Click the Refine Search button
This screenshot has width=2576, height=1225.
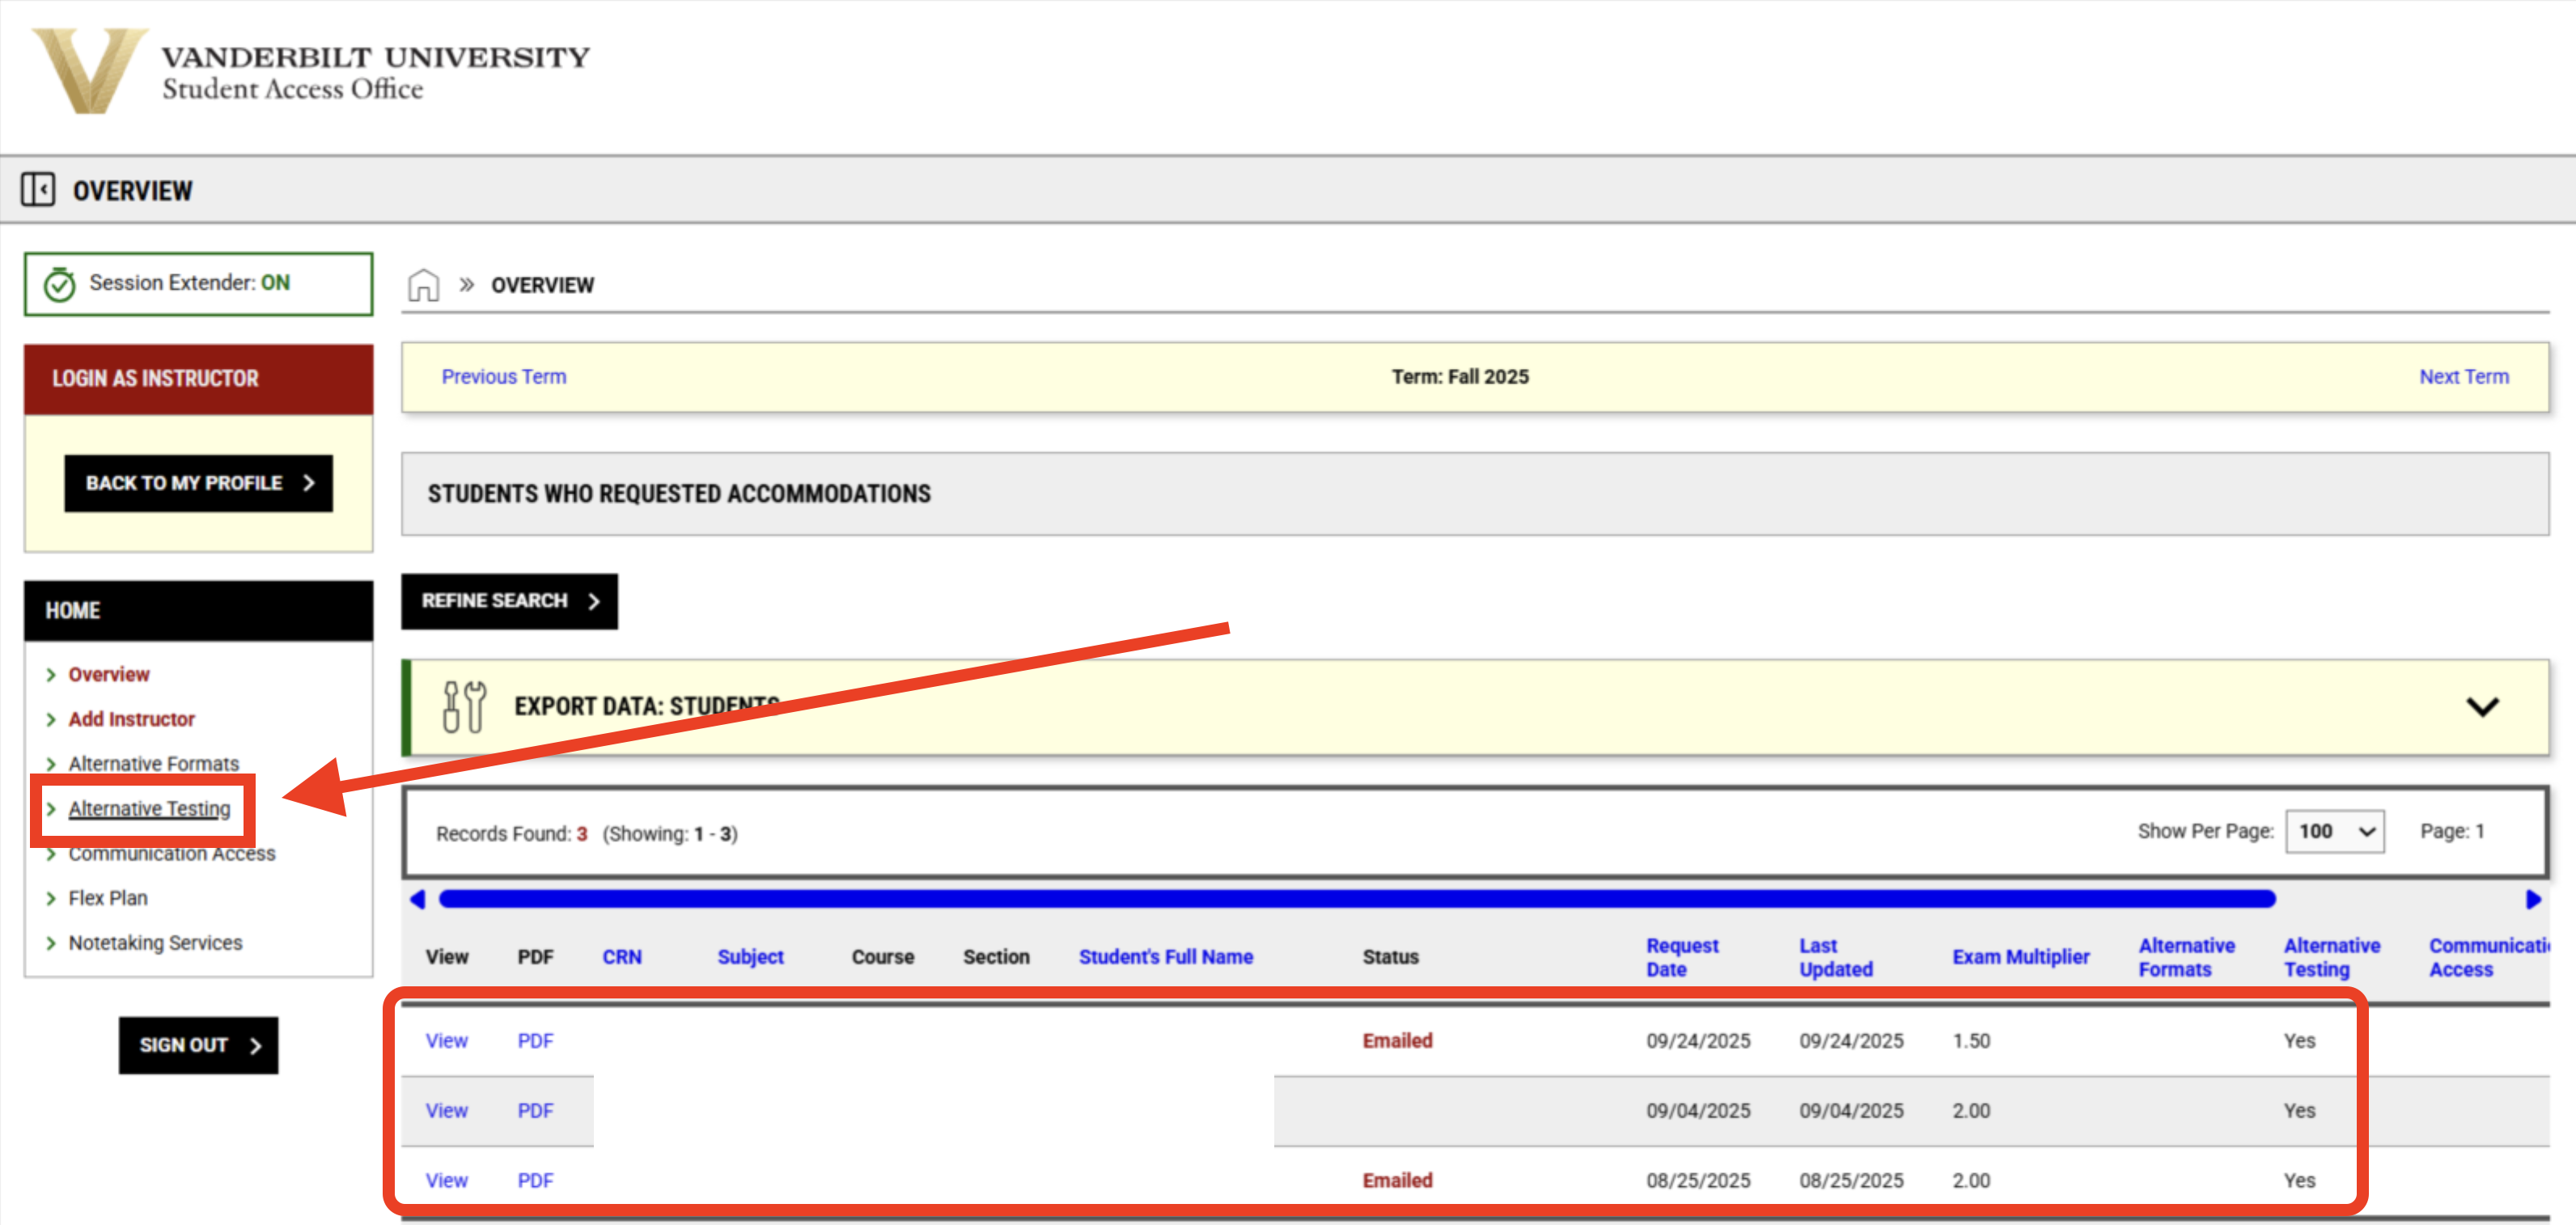509,601
